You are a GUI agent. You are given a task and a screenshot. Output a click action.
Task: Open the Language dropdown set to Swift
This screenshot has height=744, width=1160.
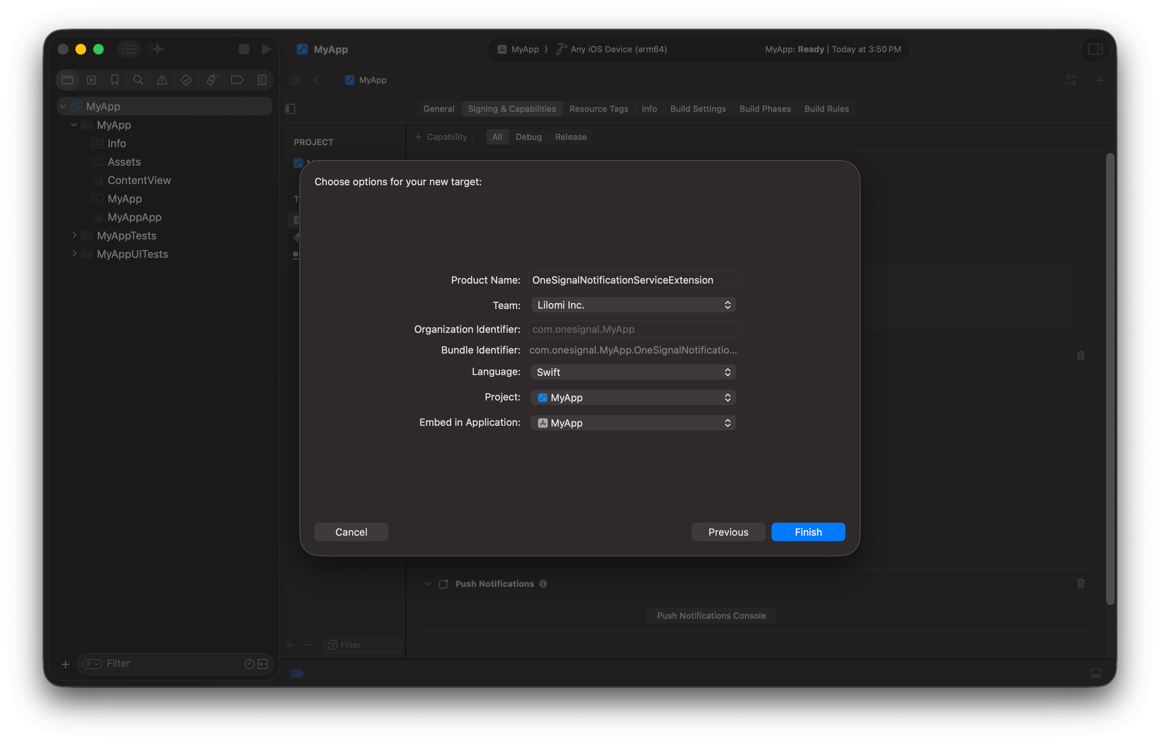point(633,372)
